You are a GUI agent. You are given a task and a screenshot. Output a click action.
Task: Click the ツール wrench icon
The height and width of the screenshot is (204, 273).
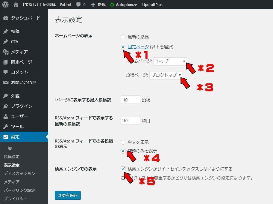(6, 127)
